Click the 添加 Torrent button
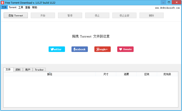The width and height of the screenshot is (182, 111). [x=16, y=15]
